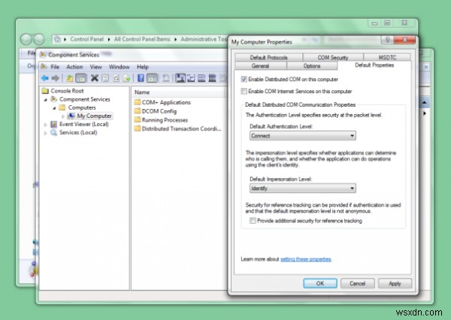Screen dimensions: 451x320
Task: Click the Component Services node icon in tree
Action: point(54,99)
